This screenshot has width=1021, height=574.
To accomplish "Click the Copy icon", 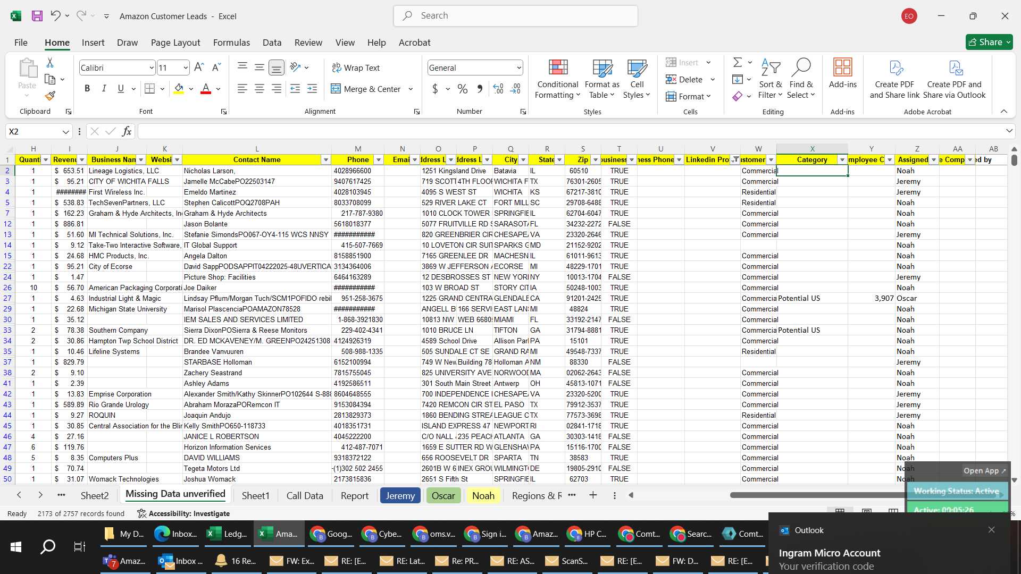I will (x=50, y=79).
